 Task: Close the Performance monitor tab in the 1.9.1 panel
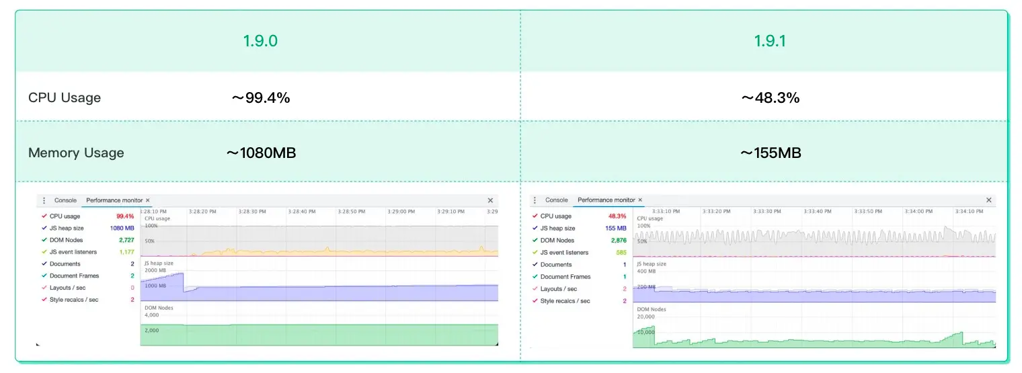point(640,200)
